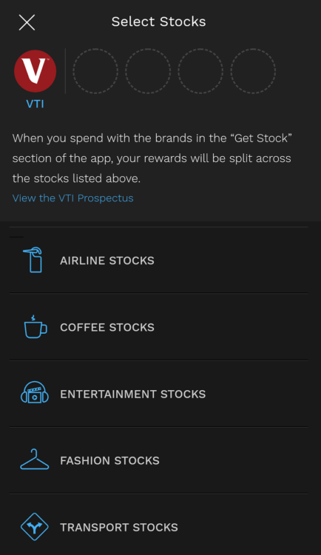Screen dimensions: 321x555
Task: Tap the airline luggage tag icon
Action: (x=33, y=260)
